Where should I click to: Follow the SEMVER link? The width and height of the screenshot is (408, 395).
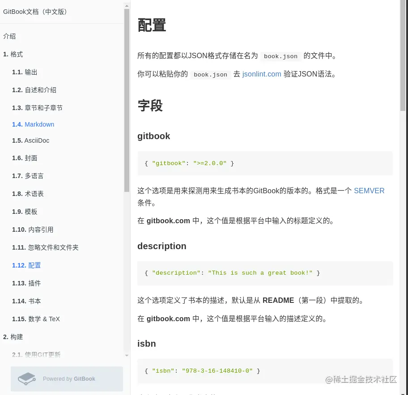tap(369, 191)
